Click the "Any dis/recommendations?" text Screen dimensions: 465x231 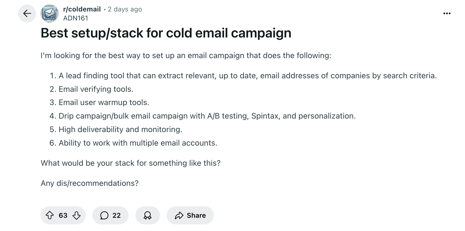89,183
